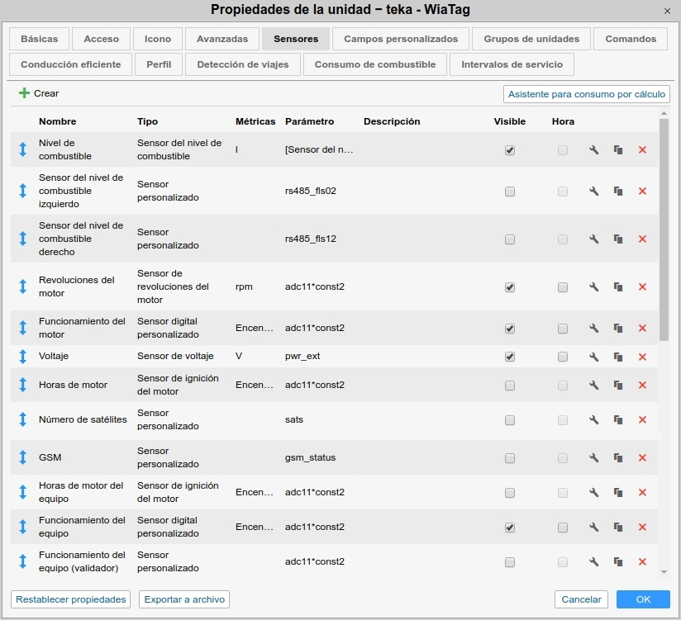681x620 pixels.
Task: Duplicate the Nivel de combustible sensor
Action: (618, 149)
